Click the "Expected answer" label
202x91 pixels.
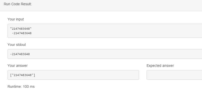click(x=160, y=66)
